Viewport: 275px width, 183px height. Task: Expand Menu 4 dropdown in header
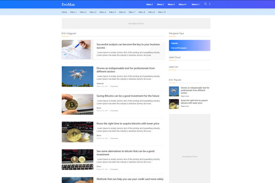(183, 4)
